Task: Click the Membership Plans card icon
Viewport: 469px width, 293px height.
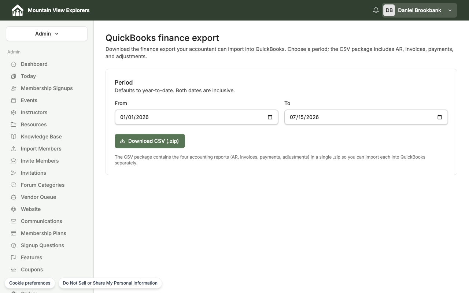Action: click(x=14, y=233)
